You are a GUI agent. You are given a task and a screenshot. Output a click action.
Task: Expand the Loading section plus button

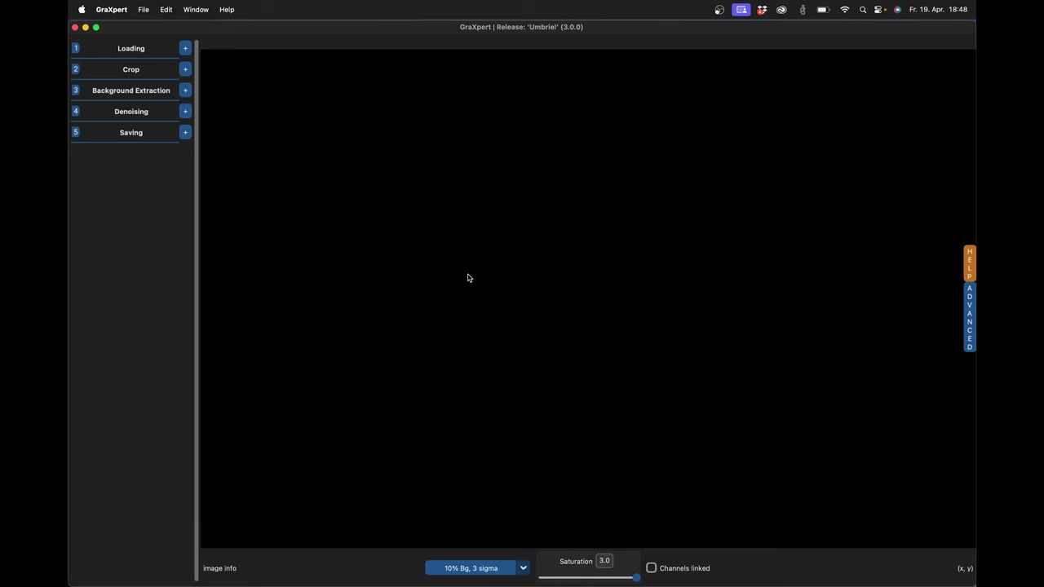point(185,48)
